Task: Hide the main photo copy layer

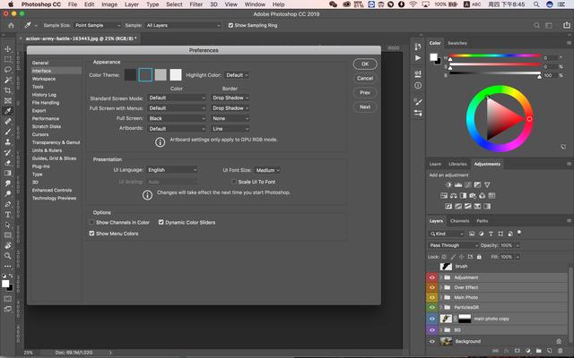Action: point(432,319)
